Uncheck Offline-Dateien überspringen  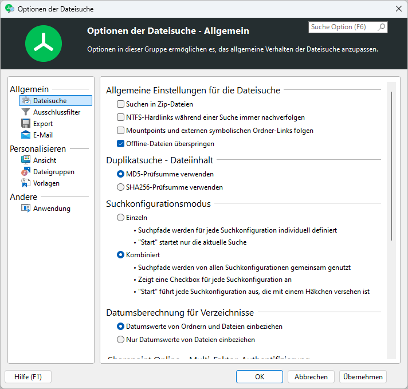(120, 144)
